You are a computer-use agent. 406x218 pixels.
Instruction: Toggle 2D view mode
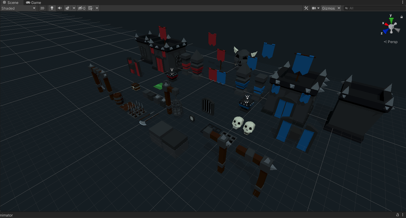(x=42, y=8)
